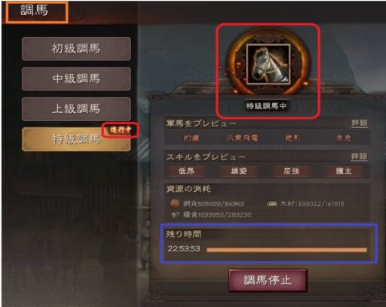386x307 pixels.
Task: Open 詳細 link for horse preview
Action: 360,123
